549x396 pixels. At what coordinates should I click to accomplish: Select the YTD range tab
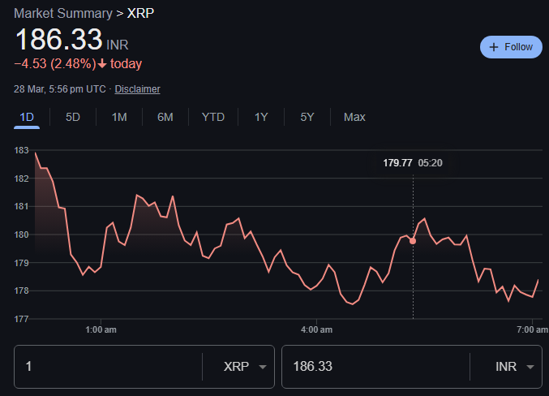pos(213,117)
